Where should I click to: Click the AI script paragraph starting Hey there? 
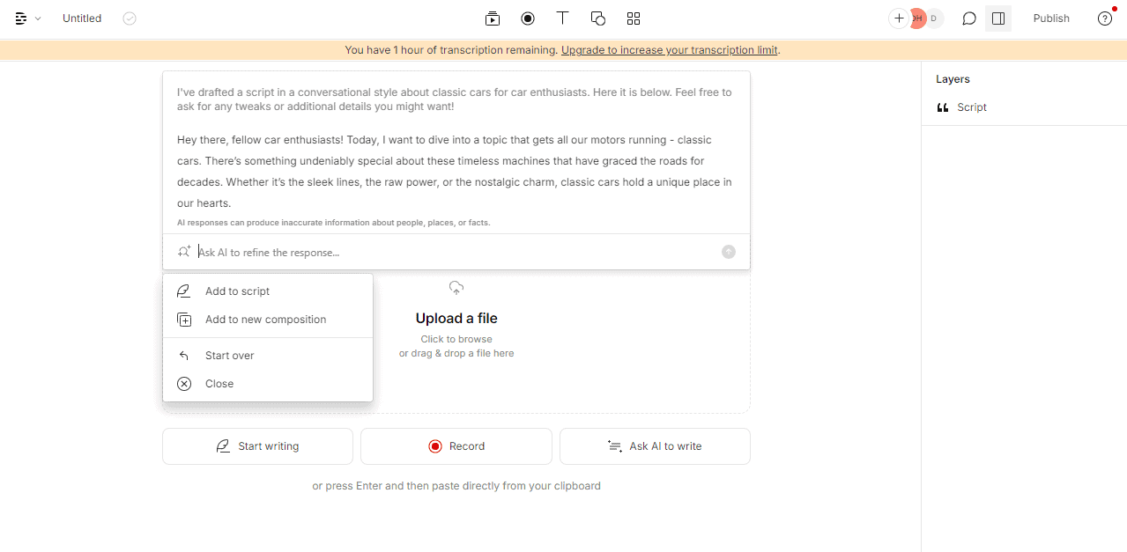click(x=455, y=172)
